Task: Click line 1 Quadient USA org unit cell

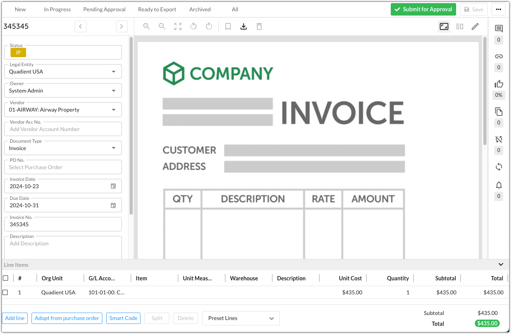Action: [58, 292]
